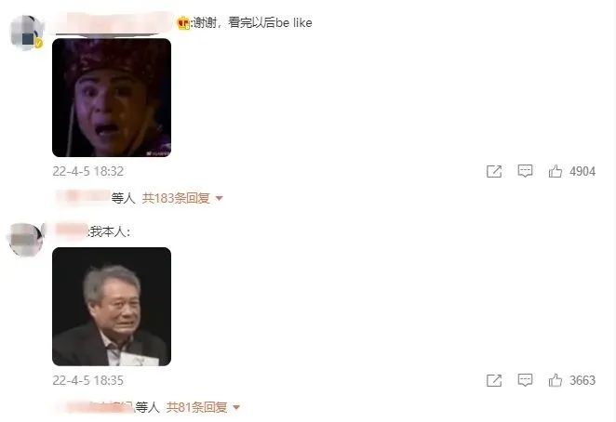The height and width of the screenshot is (422, 616).
Task: Click the verified badge on the first avatar
Action: point(38,44)
